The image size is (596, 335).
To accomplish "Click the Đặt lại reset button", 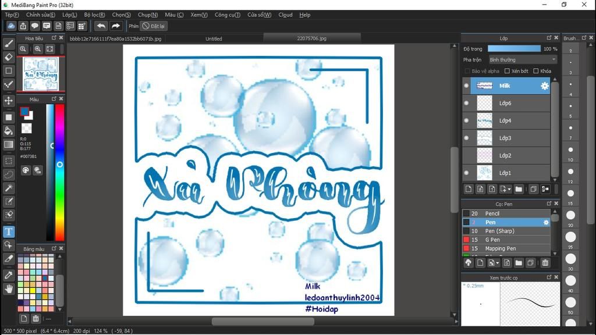I will [154, 26].
